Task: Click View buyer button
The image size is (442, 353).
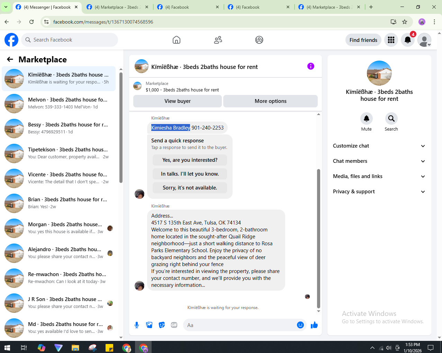Action: (x=178, y=101)
